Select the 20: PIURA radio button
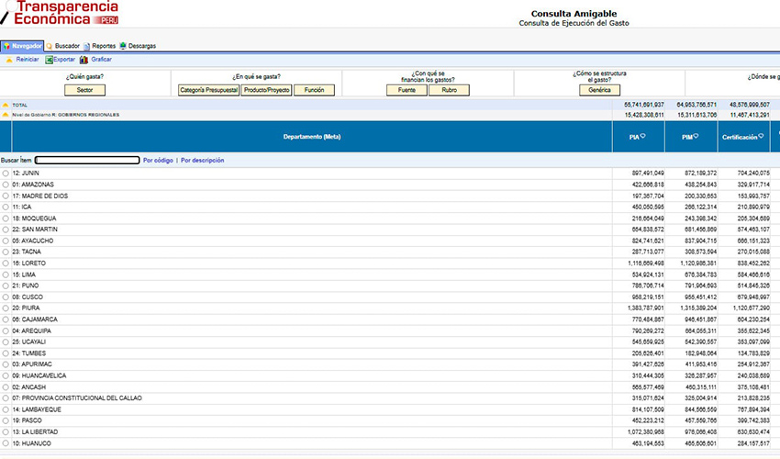The height and width of the screenshot is (459, 780). (6, 308)
